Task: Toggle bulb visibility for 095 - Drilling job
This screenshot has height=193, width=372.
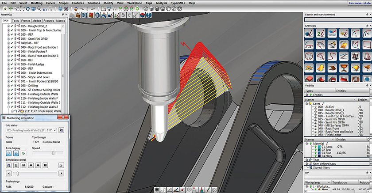Action: (15, 86)
